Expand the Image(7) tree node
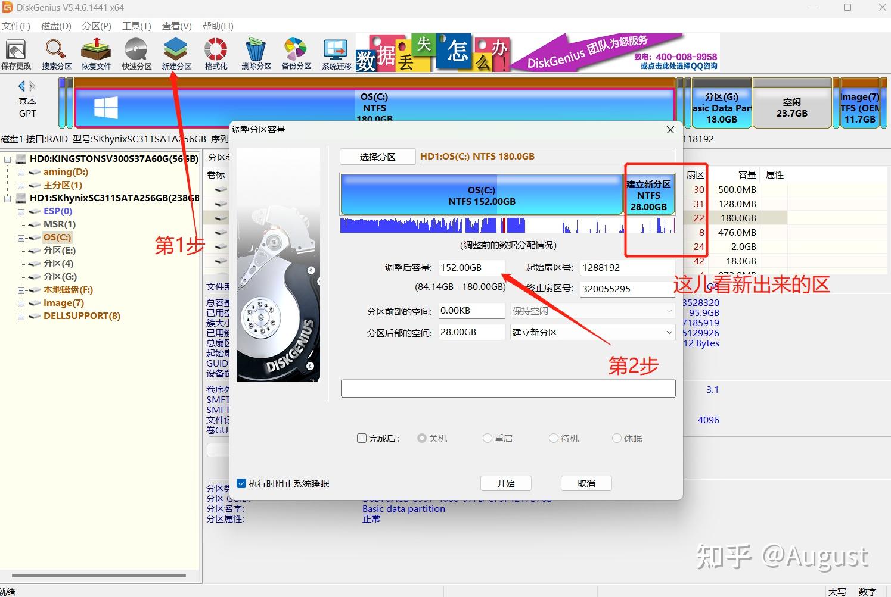This screenshot has width=891, height=597. [x=21, y=303]
